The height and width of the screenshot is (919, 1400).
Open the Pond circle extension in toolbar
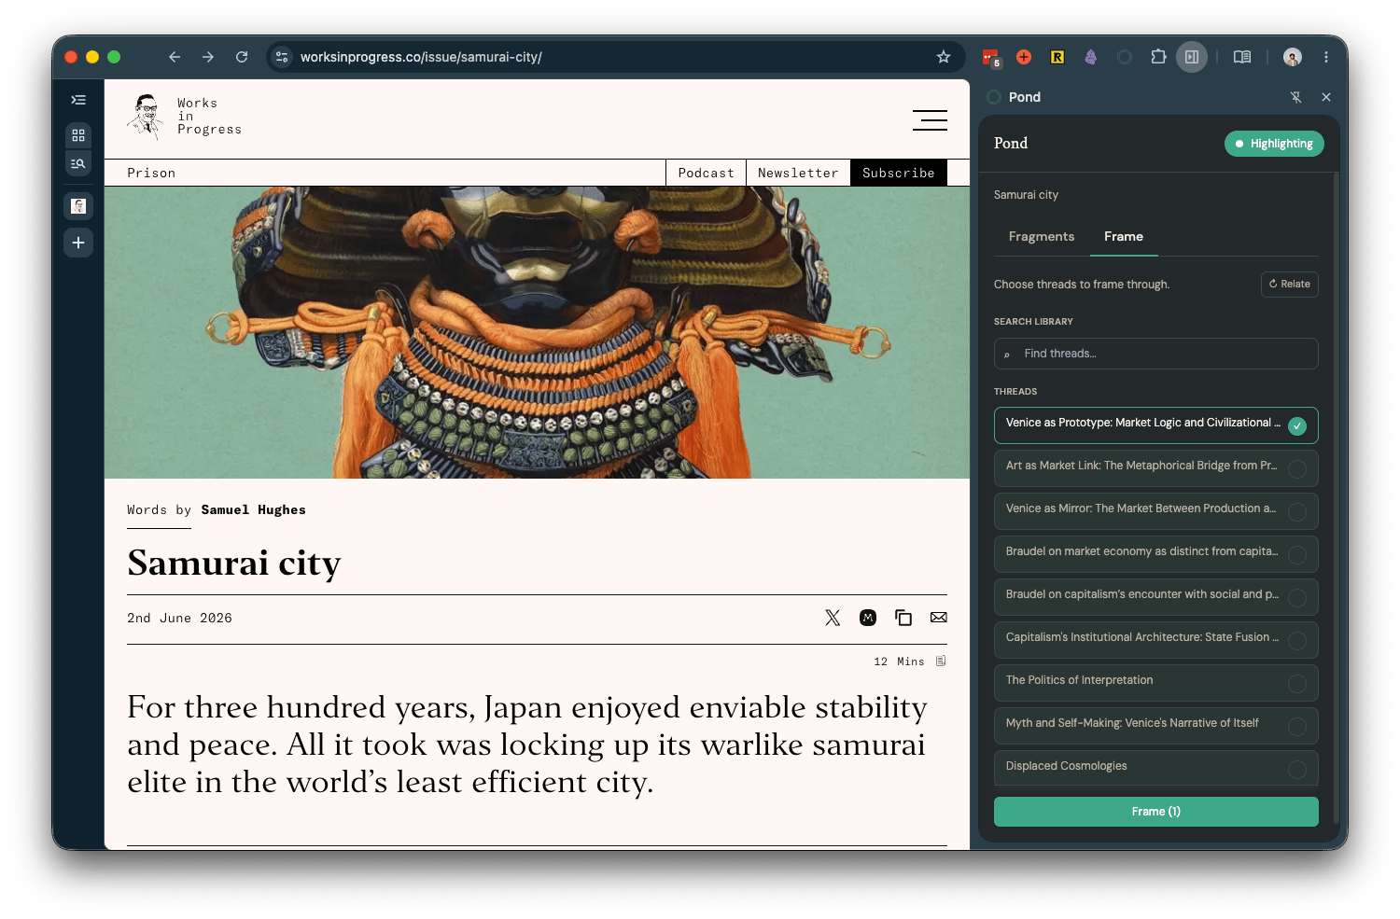point(1125,57)
